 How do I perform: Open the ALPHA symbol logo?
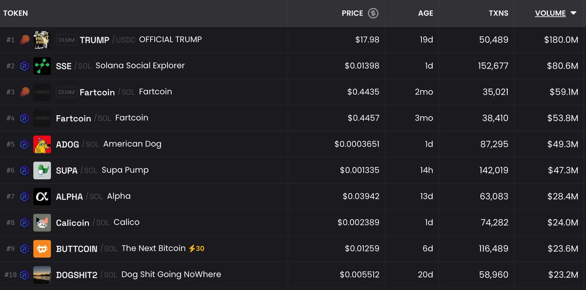[42, 197]
